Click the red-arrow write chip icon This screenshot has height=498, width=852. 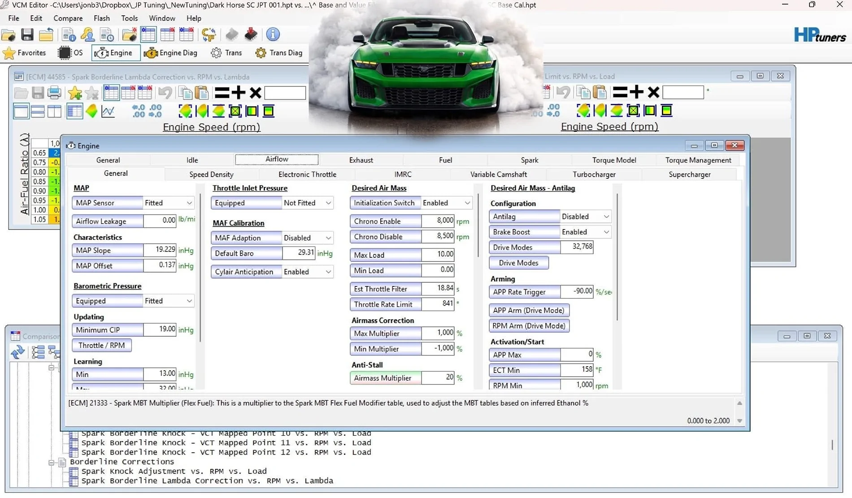tap(251, 35)
